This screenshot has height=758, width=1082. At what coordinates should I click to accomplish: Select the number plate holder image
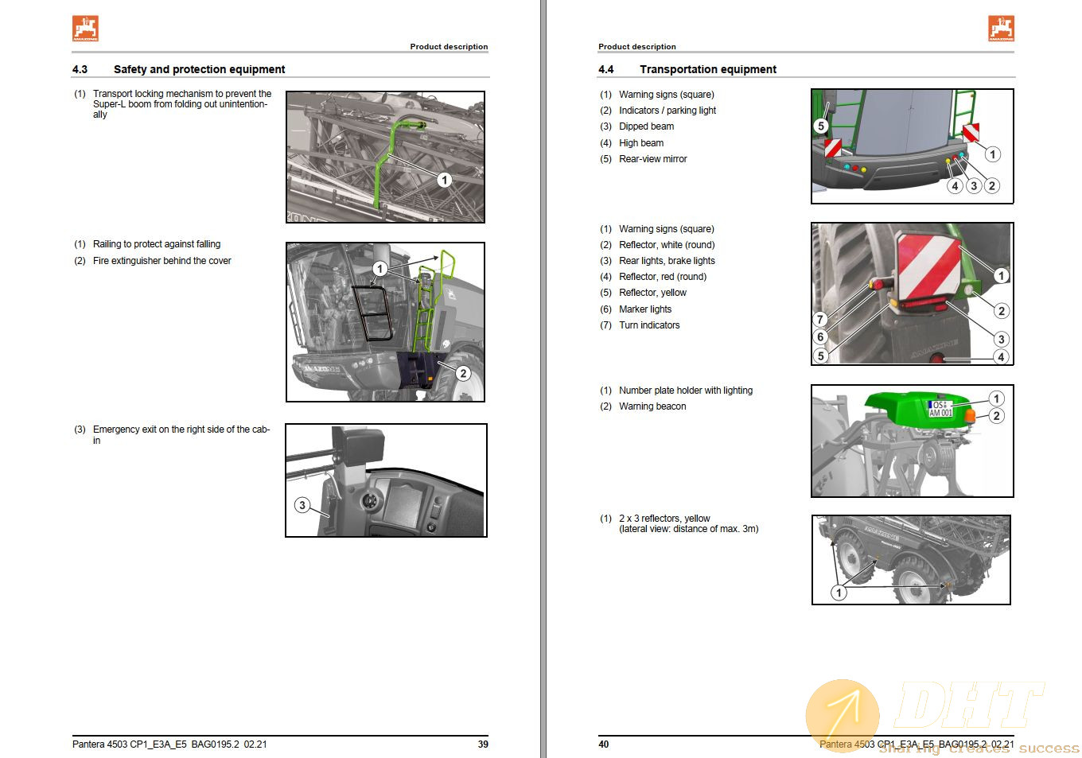[912, 441]
